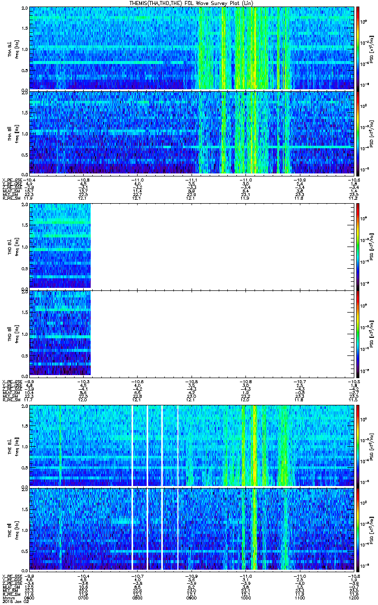
Task: Click the 0800 time tick label
Action: click(x=138, y=598)
